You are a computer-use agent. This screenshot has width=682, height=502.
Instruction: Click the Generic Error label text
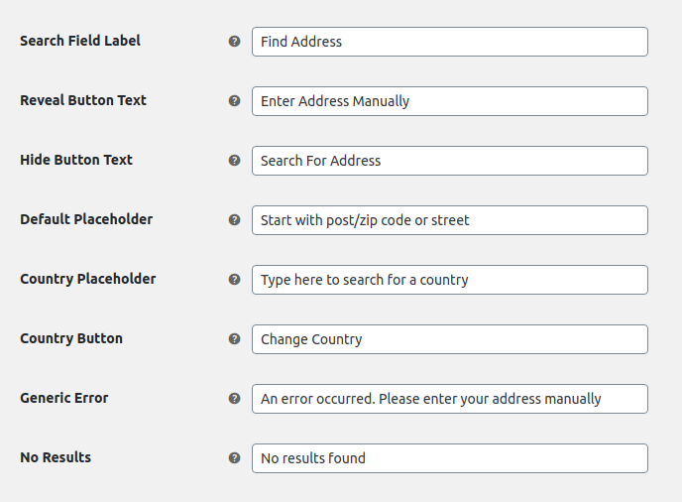coord(63,398)
